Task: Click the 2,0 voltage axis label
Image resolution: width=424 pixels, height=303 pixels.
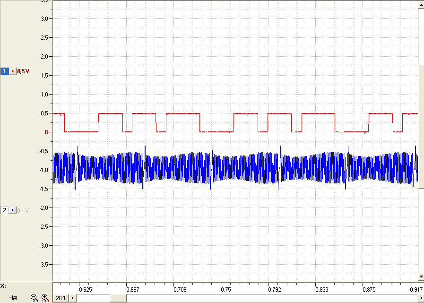Action: (x=44, y=57)
